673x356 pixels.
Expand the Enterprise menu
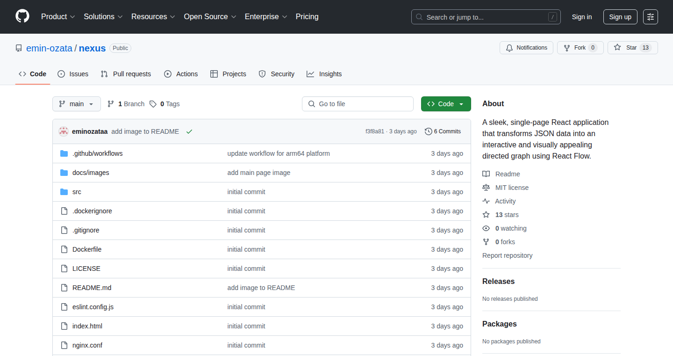click(x=266, y=17)
